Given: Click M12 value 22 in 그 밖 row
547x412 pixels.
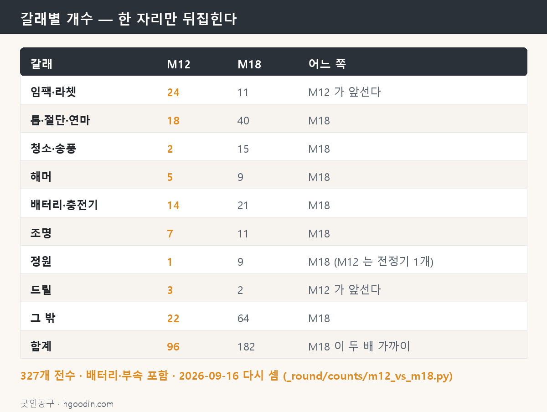Looking at the screenshot, I should tap(173, 319).
